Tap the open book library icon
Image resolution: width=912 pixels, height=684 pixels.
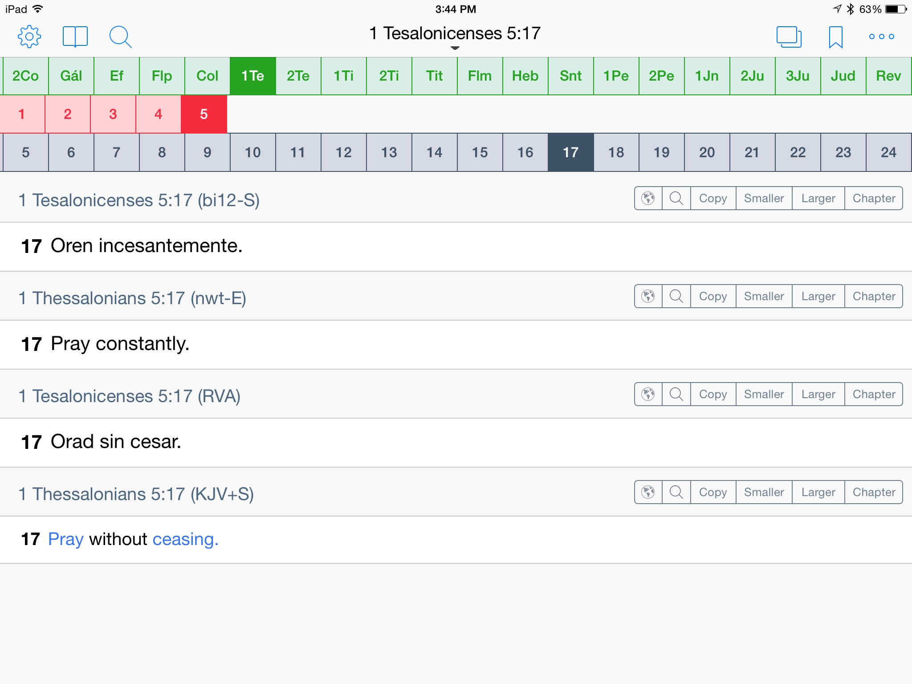coord(75,36)
